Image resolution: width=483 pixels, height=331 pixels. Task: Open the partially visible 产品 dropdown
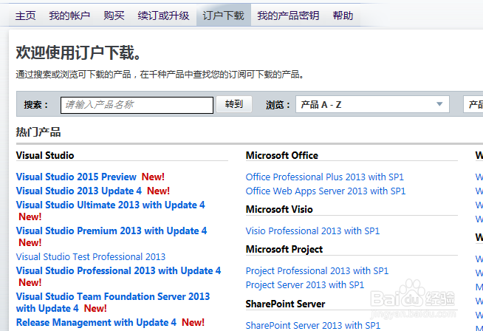coord(473,104)
